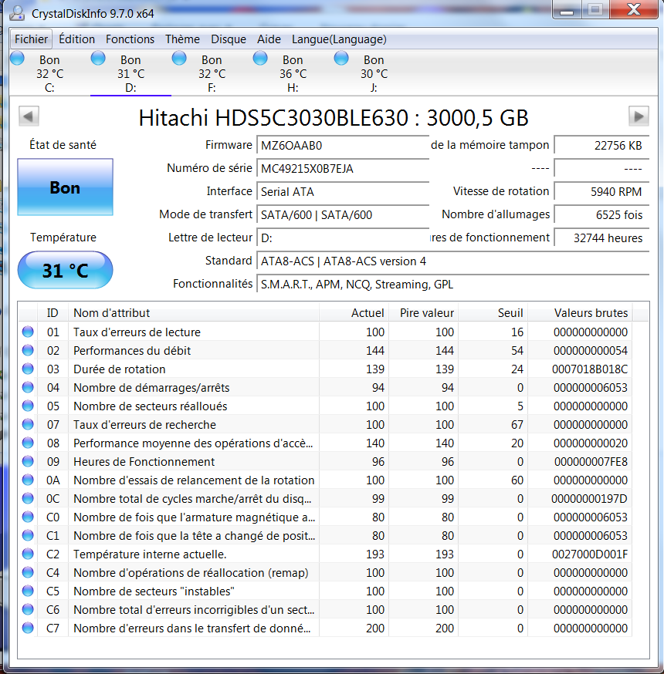664x674 pixels.
Task: Click the 31 °C temperature indicator
Action: [65, 271]
